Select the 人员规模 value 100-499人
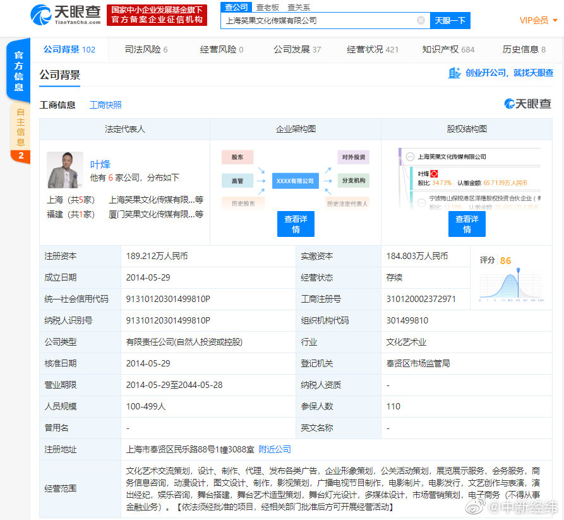 (x=146, y=407)
